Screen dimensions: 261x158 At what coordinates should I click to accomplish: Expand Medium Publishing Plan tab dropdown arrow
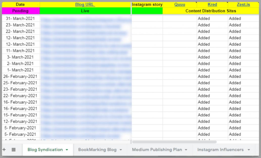tap(186, 150)
